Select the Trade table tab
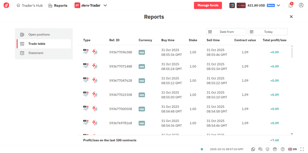308x153 pixels. click(37, 44)
